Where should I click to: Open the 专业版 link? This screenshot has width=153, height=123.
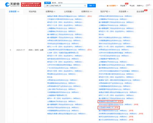coord(132,6)
